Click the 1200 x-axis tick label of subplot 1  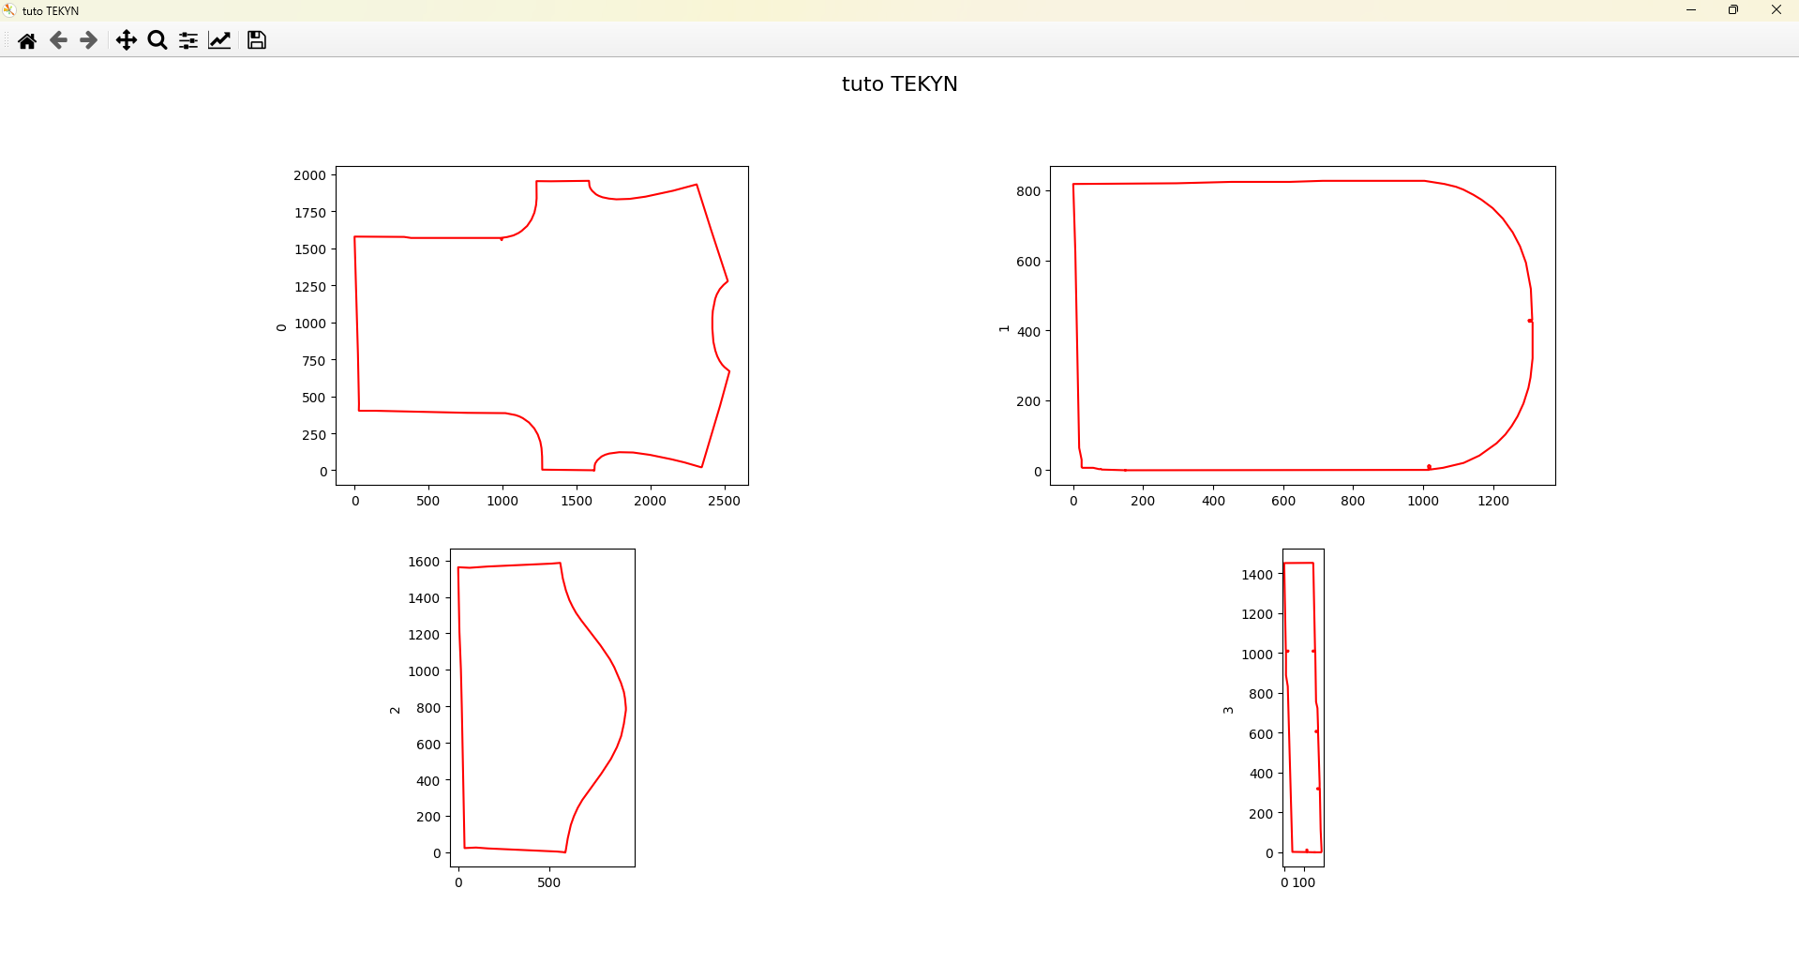1492,501
